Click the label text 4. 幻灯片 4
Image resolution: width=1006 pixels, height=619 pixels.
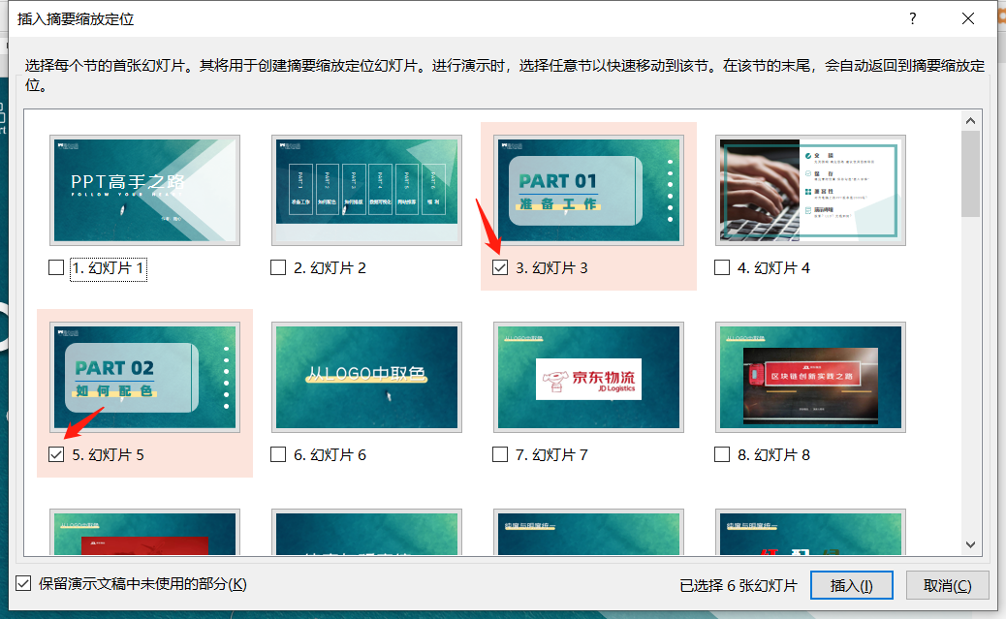point(773,268)
